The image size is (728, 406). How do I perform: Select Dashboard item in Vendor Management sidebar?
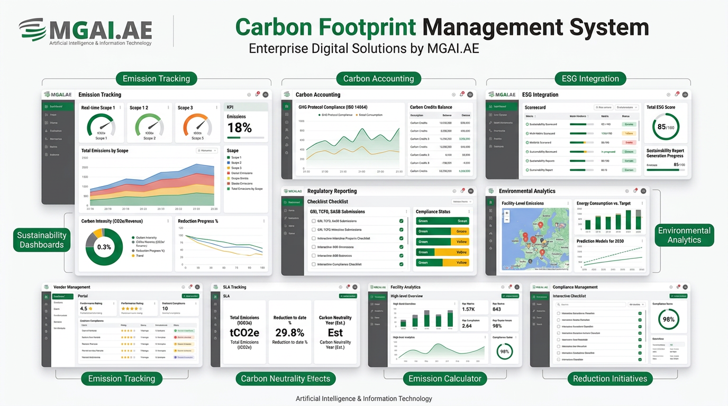(62, 297)
